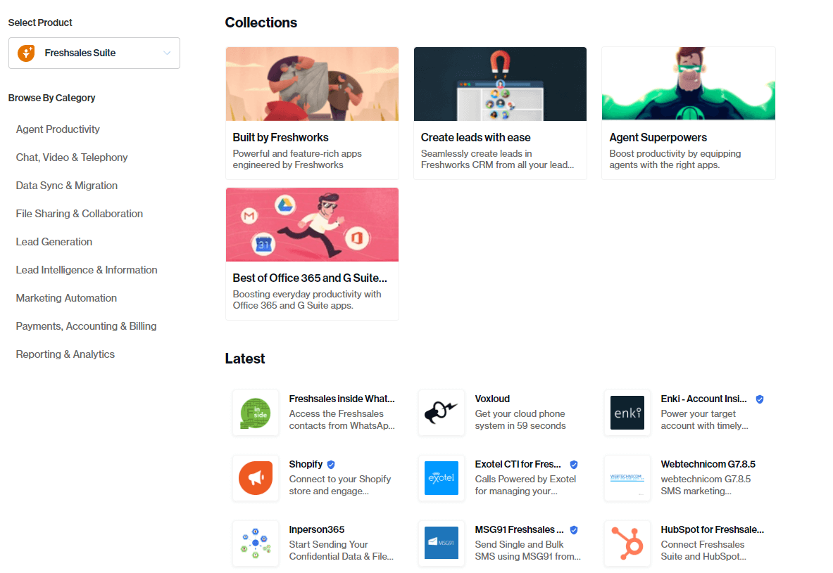Image resolution: width=833 pixels, height=573 pixels.
Task: Open Agent Superpowers collection image
Action: click(689, 84)
